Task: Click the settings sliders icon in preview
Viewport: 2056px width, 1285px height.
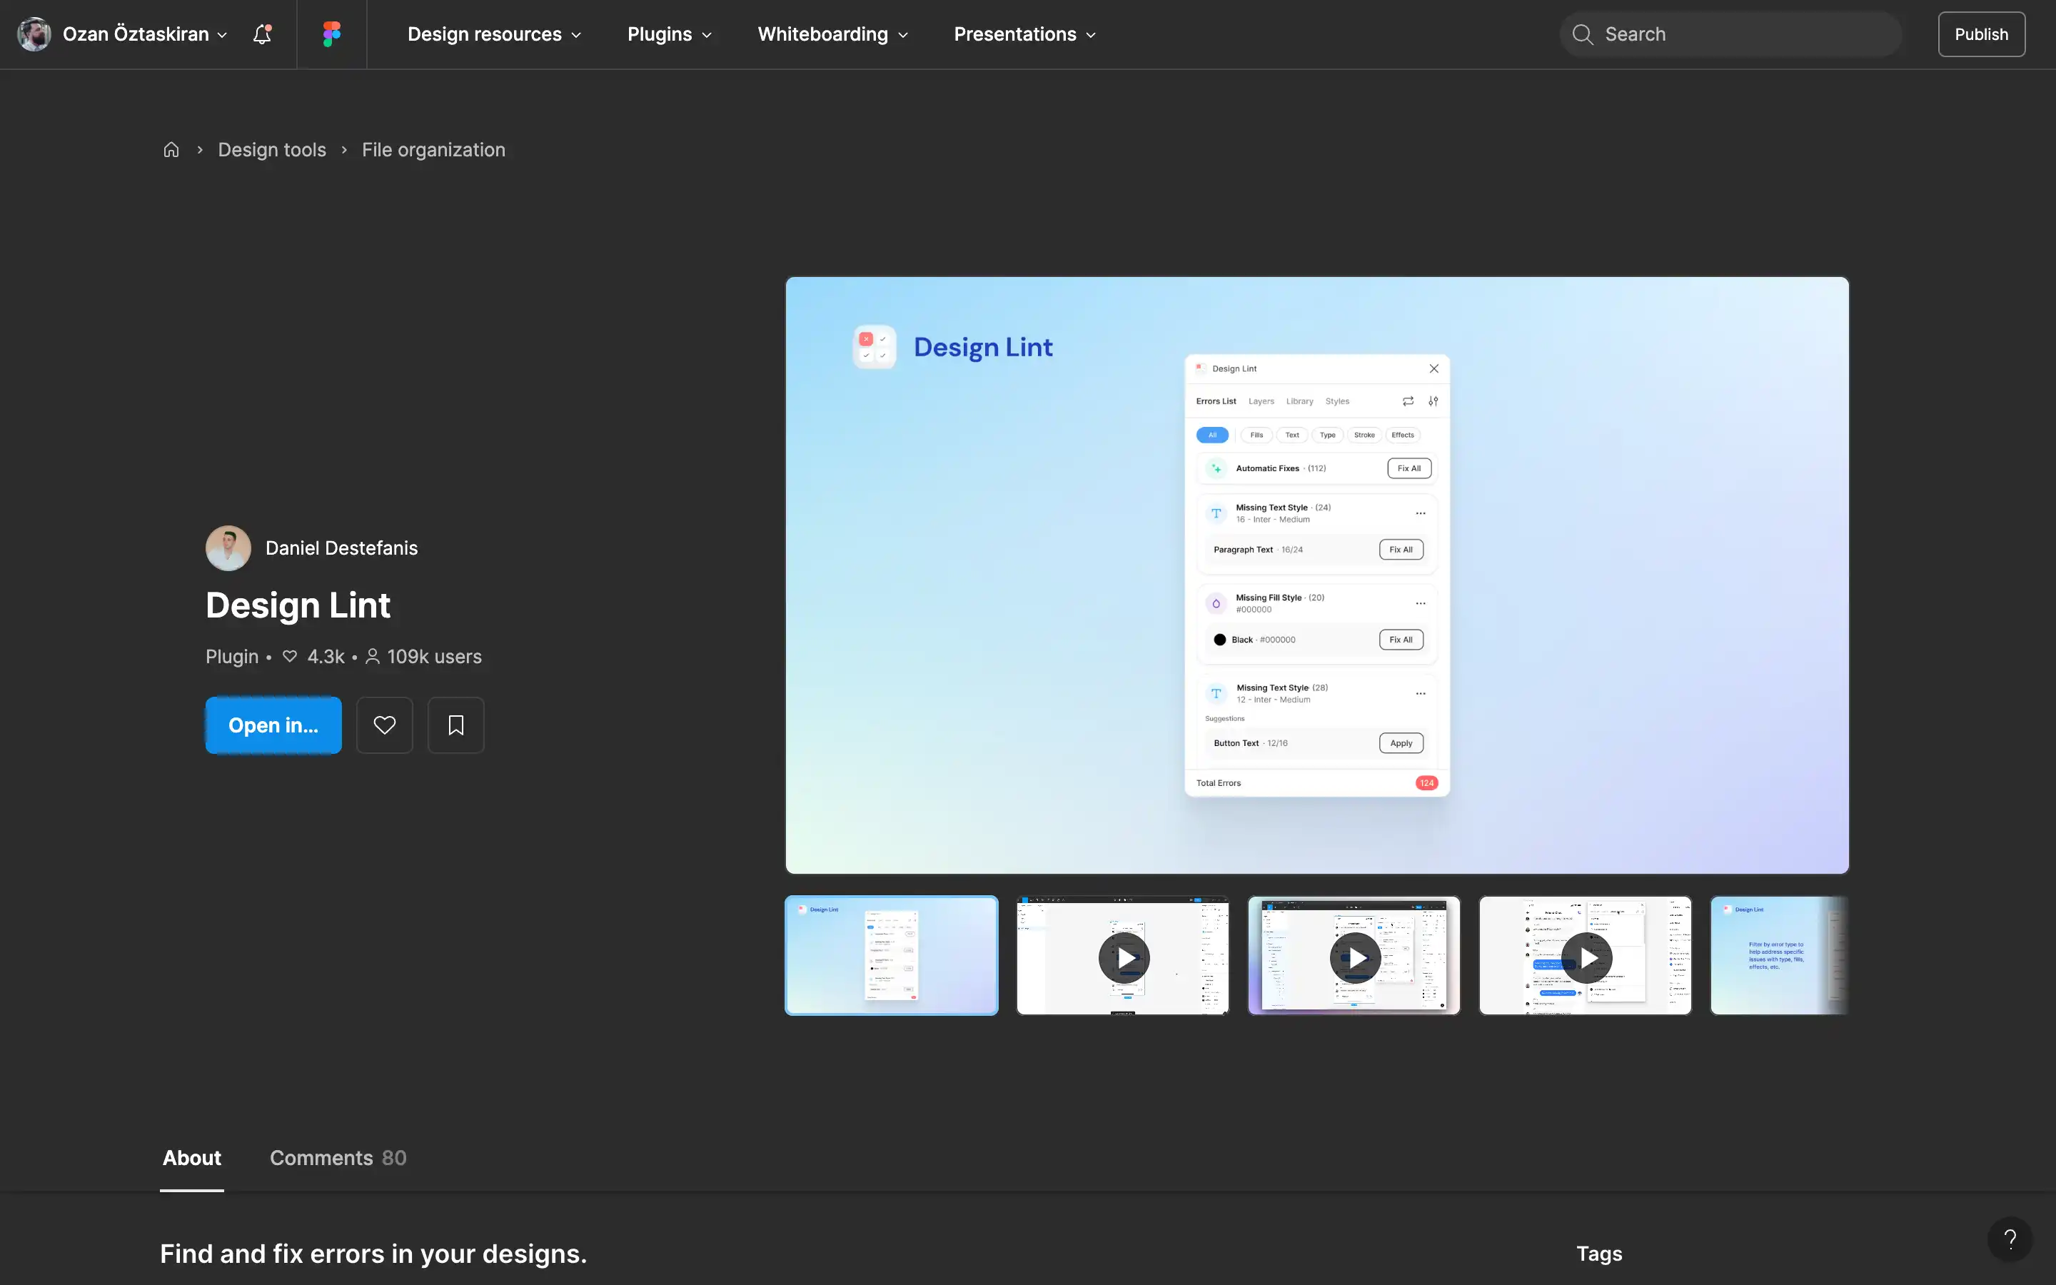Action: [x=1433, y=401]
